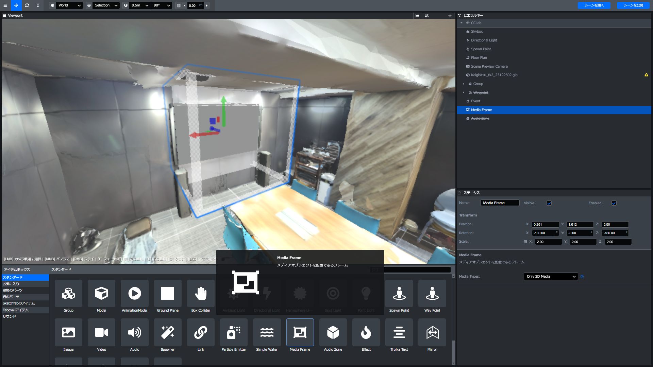Select the Faboxのアイテム category
The height and width of the screenshot is (367, 653).
[x=25, y=310]
